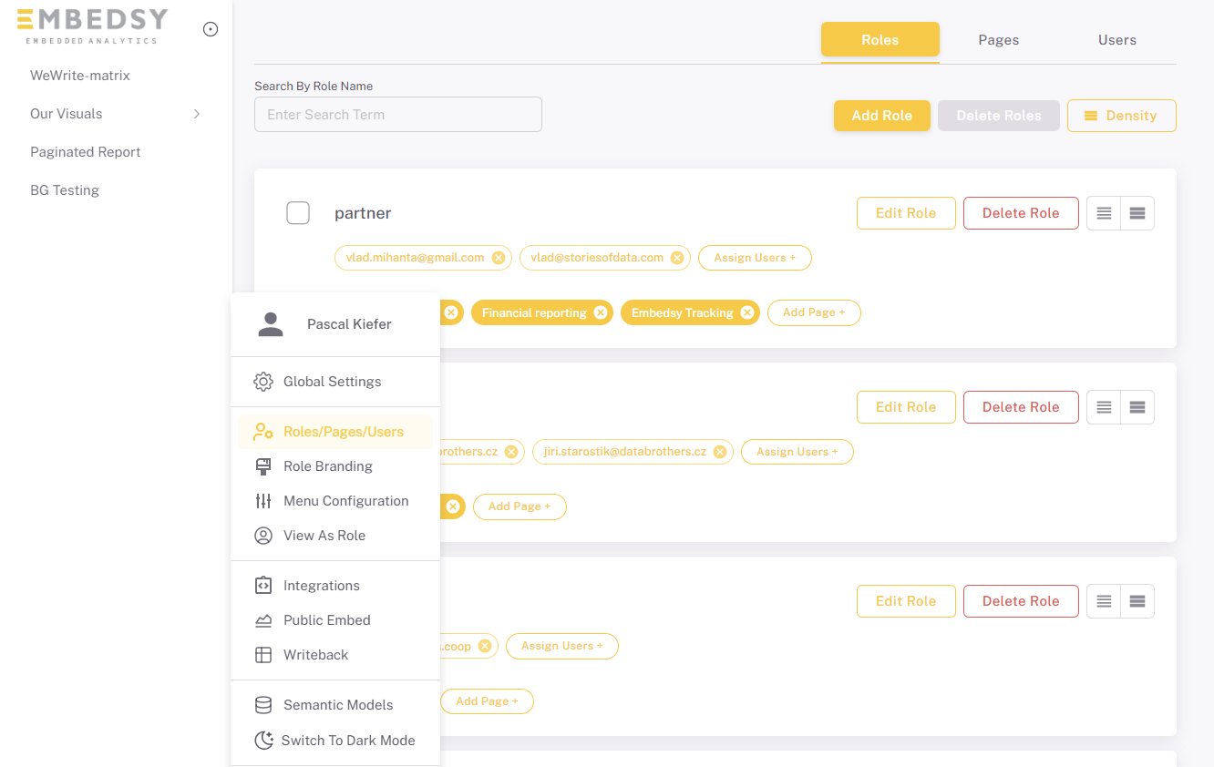Click the Integrations code icon
The height and width of the screenshot is (767, 1214).
[263, 585]
